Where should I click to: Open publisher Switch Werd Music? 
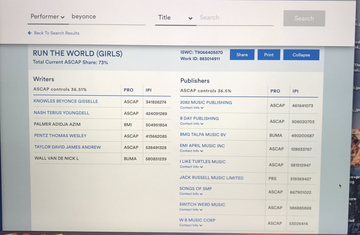tap(202, 204)
